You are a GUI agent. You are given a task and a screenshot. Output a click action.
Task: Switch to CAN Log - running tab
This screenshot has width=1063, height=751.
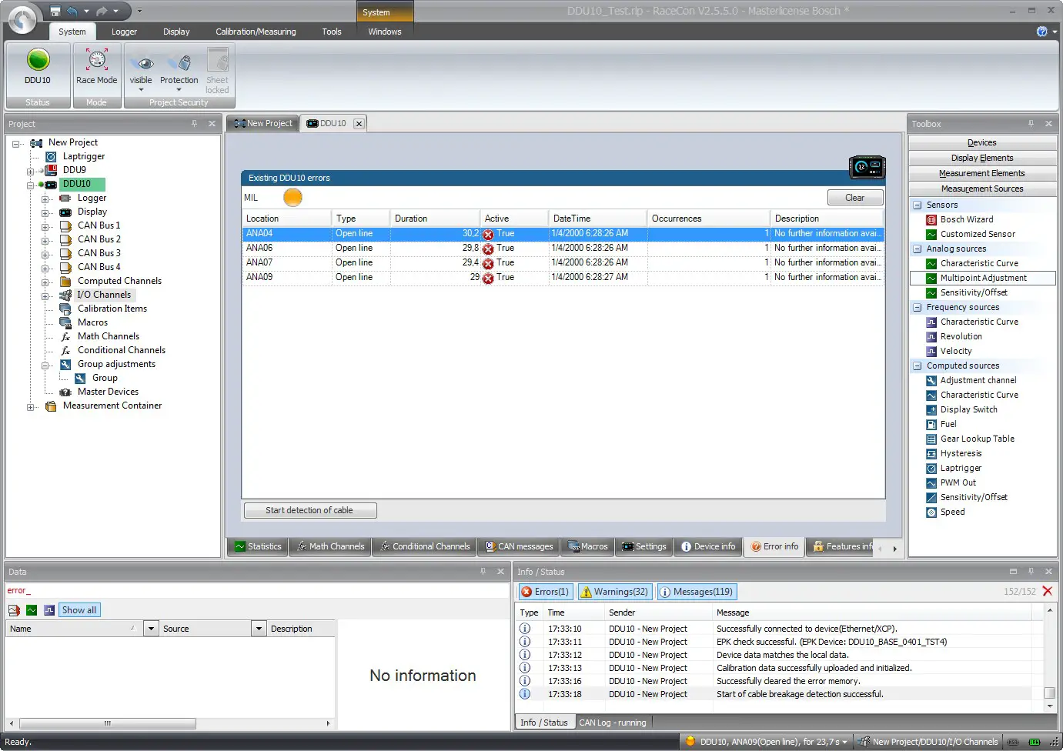[613, 723]
